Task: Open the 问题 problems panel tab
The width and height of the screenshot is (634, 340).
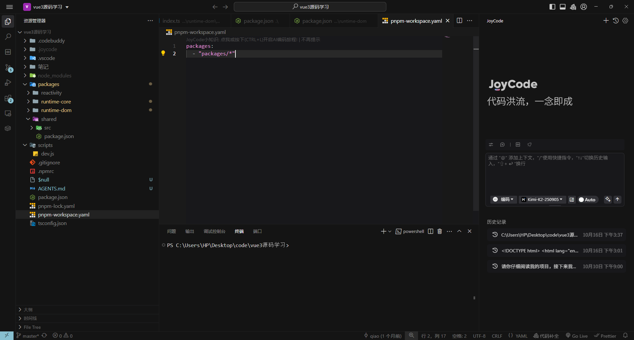Action: pyautogui.click(x=171, y=231)
